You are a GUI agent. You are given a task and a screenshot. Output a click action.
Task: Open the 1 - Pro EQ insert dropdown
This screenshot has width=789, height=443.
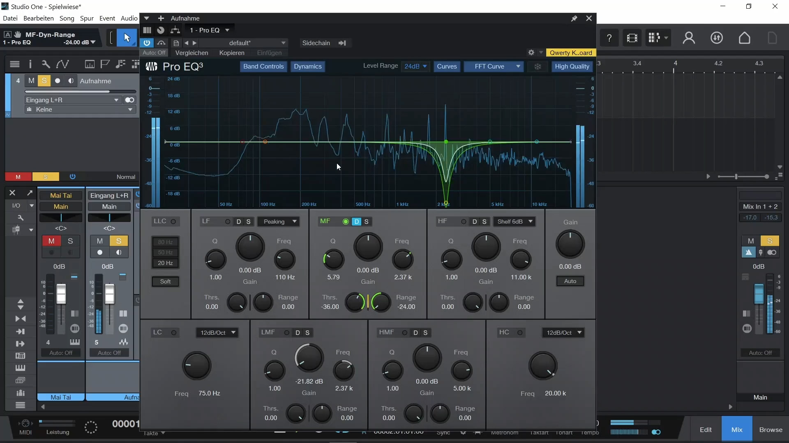(x=209, y=30)
